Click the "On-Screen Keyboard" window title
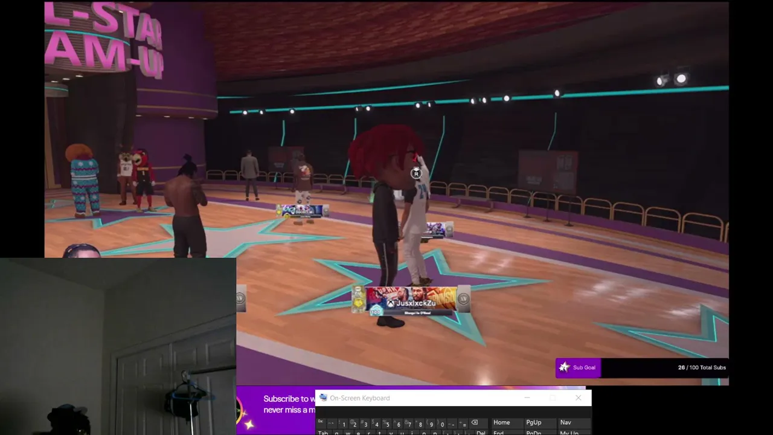Image resolution: width=773 pixels, height=435 pixels. (360, 398)
